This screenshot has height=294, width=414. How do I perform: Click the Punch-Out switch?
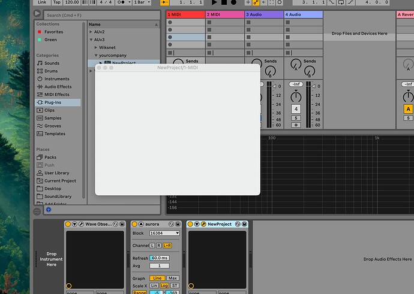pos(350,2)
